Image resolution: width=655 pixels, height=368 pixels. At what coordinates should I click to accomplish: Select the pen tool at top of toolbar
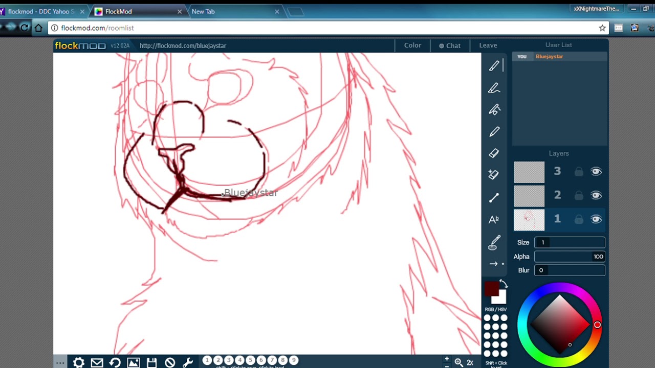coord(494,66)
